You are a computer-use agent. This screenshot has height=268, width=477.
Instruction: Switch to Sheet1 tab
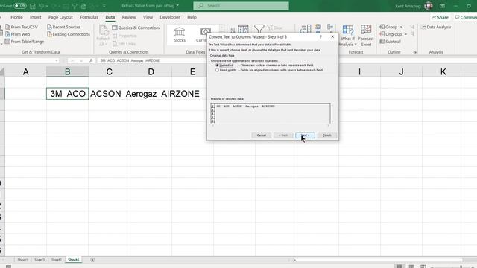point(22,260)
